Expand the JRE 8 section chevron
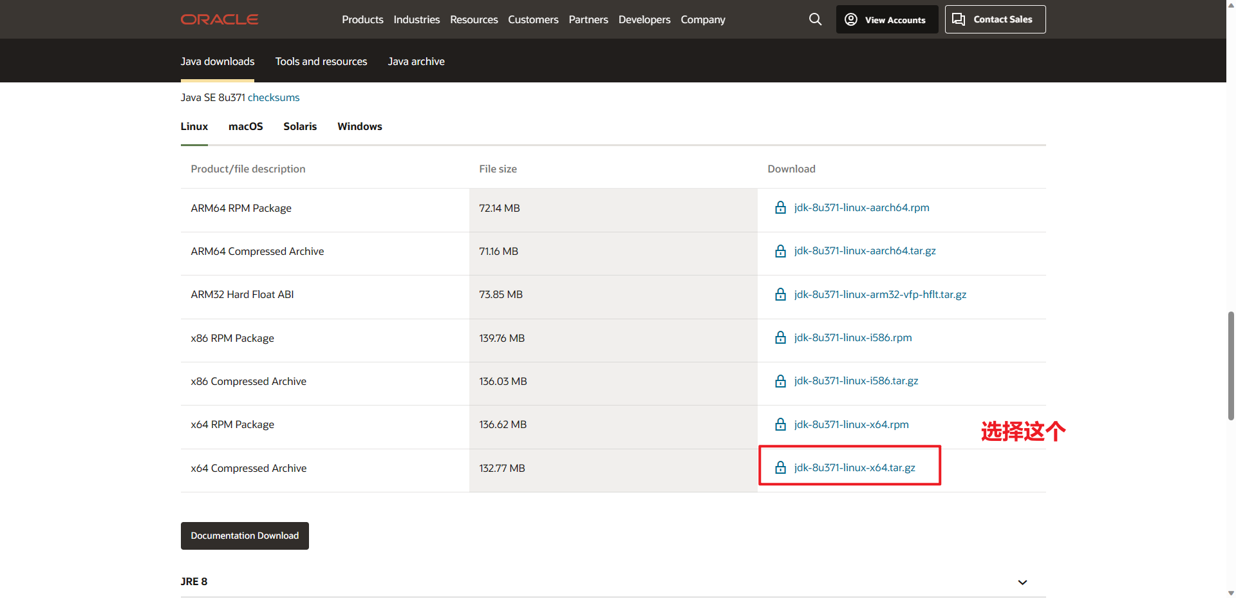 click(x=1022, y=583)
